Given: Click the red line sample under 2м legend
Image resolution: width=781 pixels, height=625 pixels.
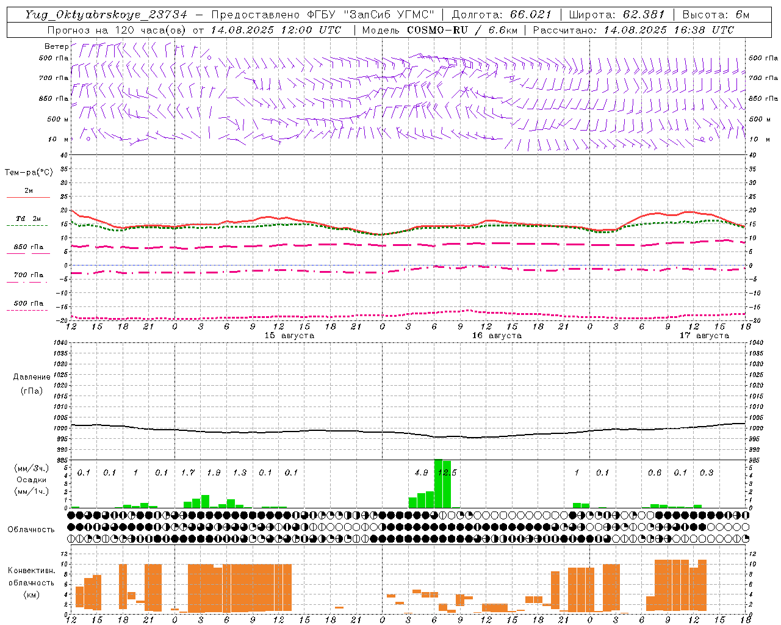Looking at the screenshot, I should 28,198.
